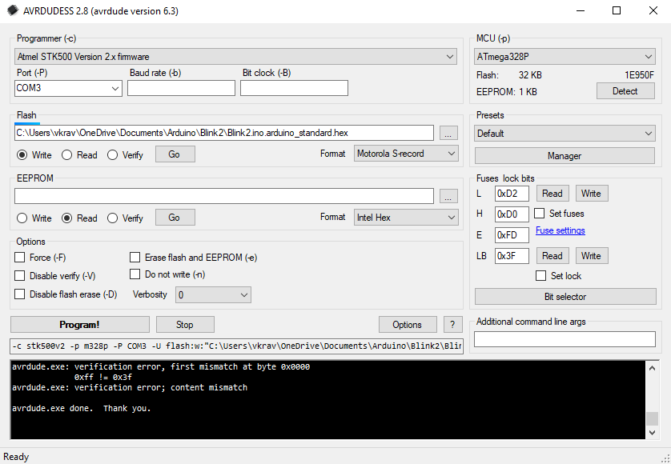Enable the Force (-F) checkbox
Viewport: 671px width, 464px height.
20,258
